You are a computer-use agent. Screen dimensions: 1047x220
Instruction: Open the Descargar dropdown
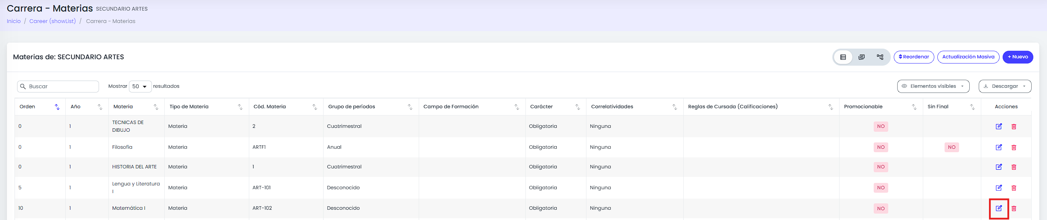tap(1005, 86)
